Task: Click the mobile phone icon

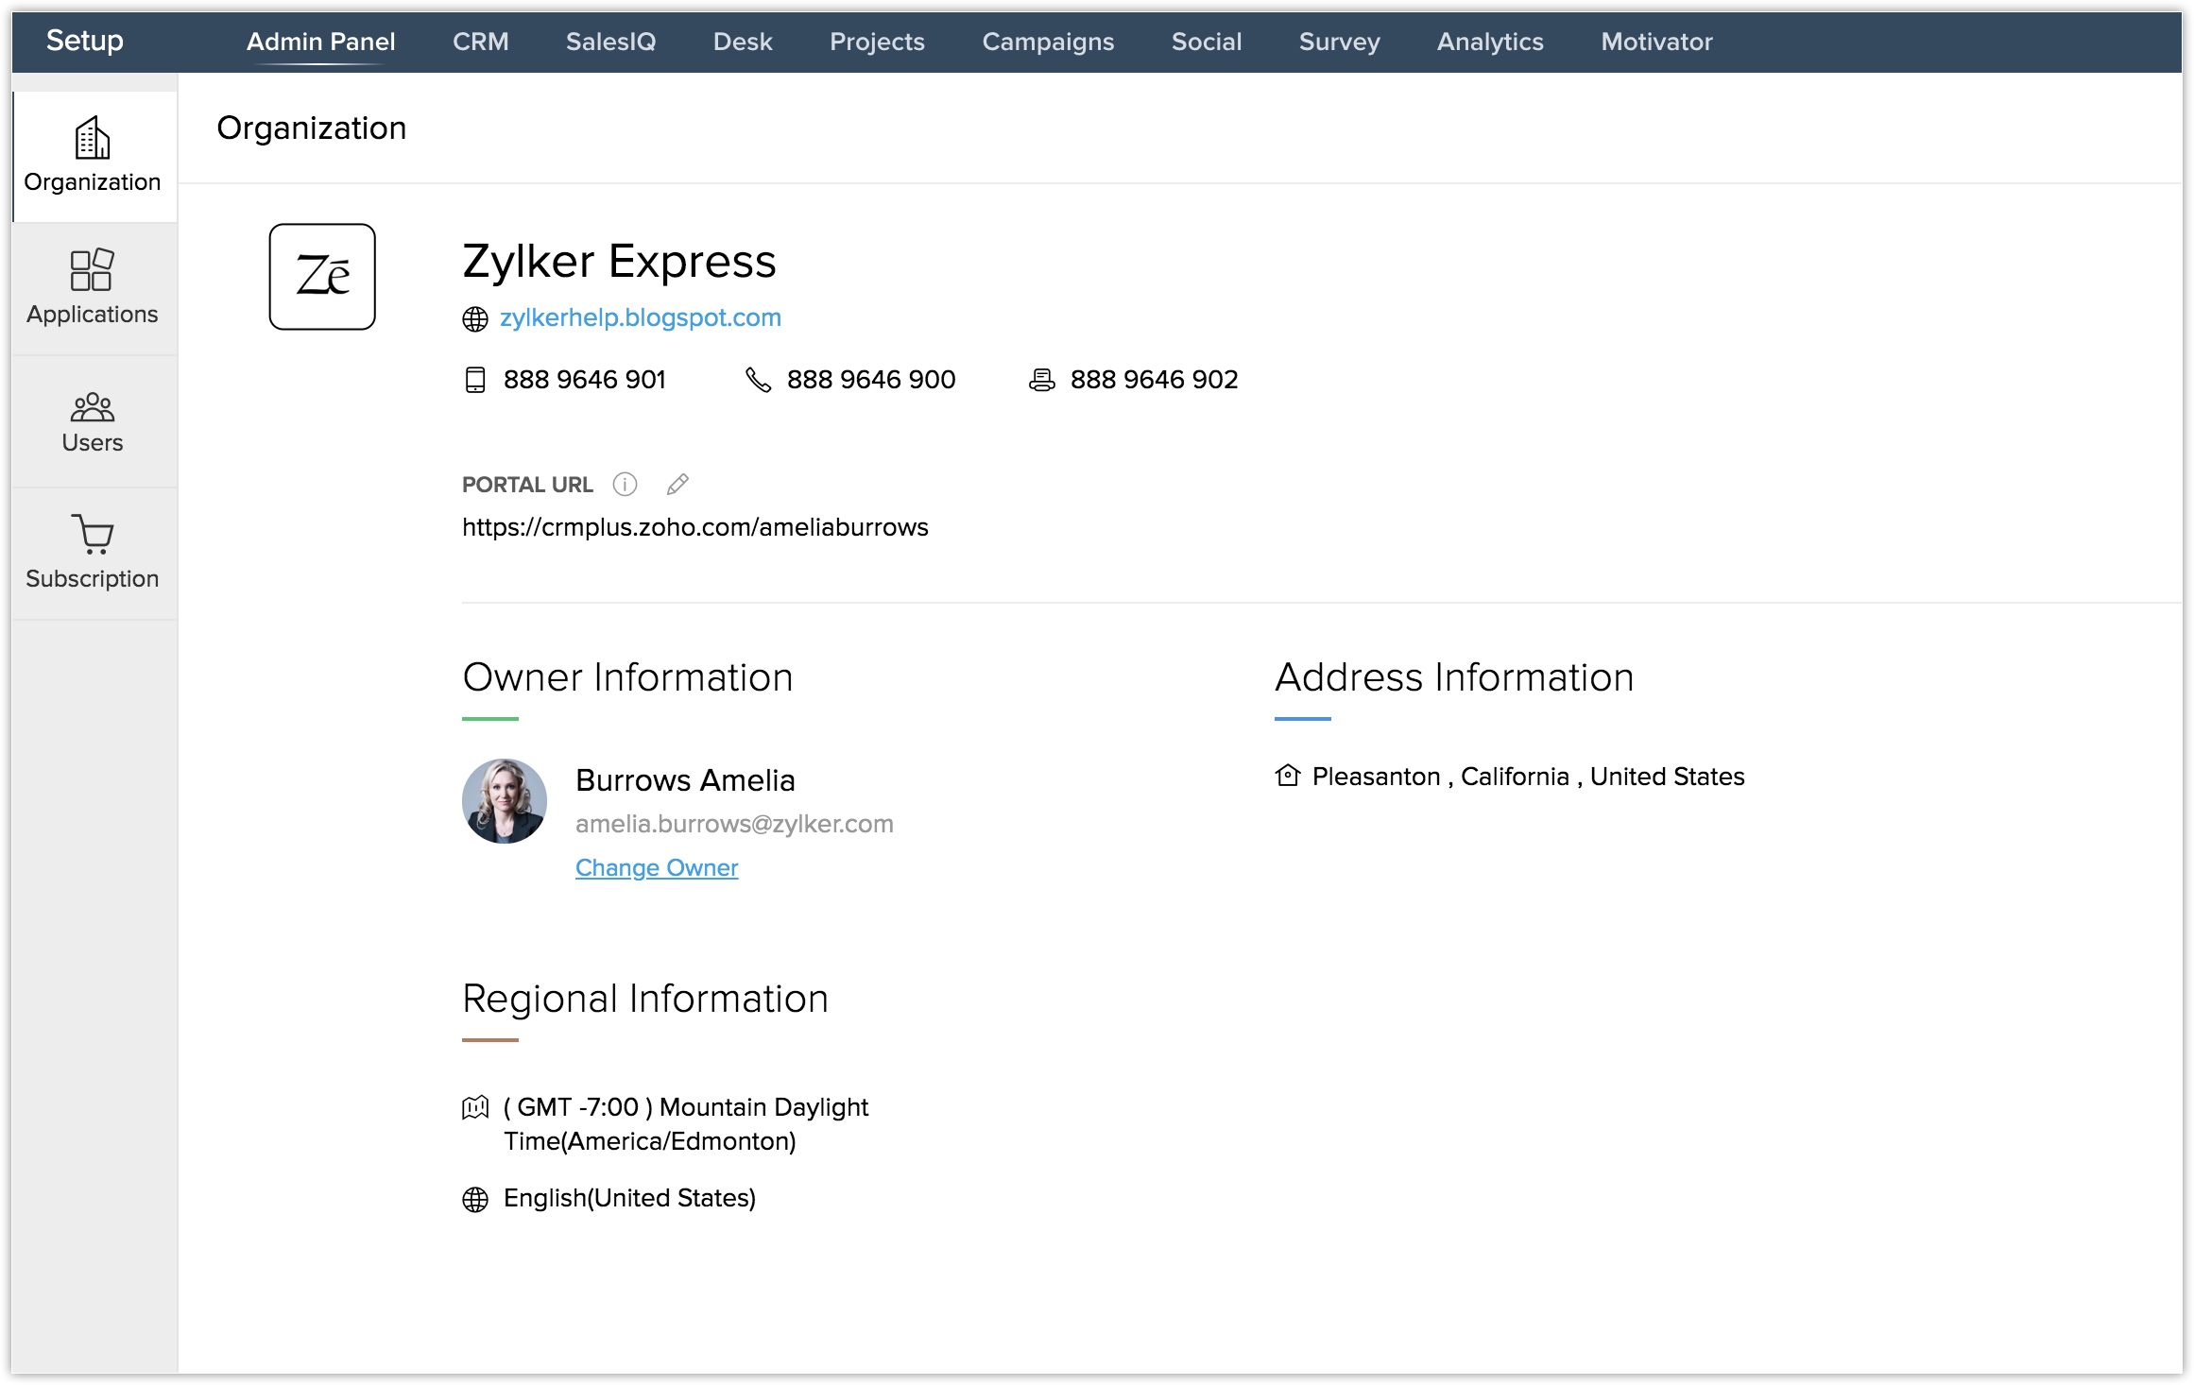Action: (x=475, y=380)
